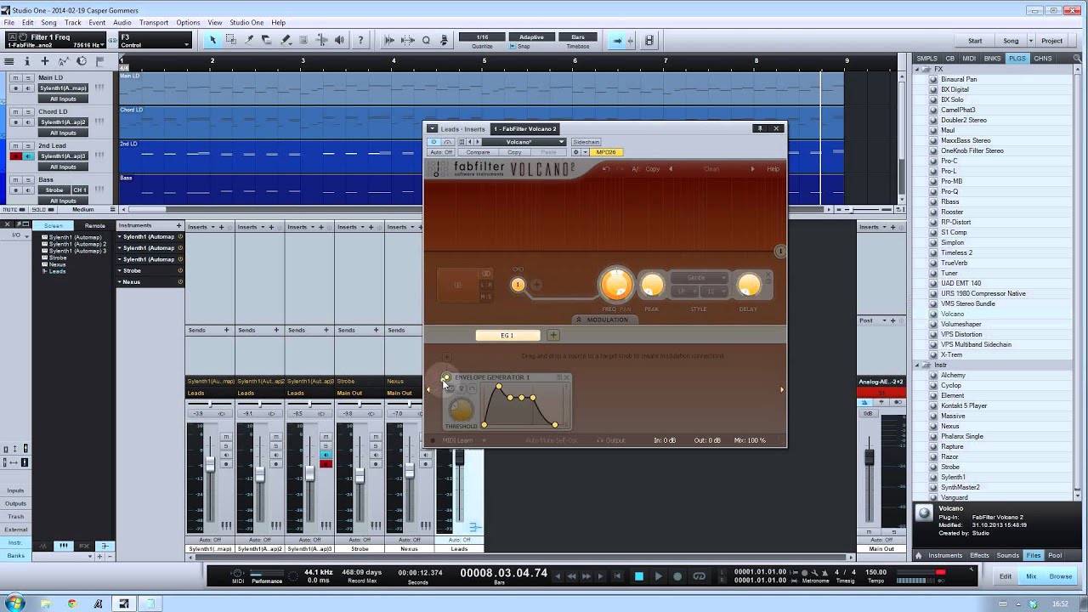This screenshot has height=612, width=1088.
Task: Open Windows Start menu
Action: (14, 603)
